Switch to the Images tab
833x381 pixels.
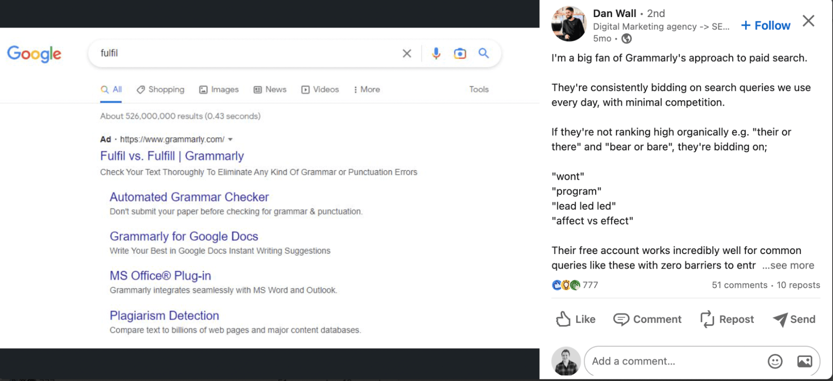click(219, 89)
